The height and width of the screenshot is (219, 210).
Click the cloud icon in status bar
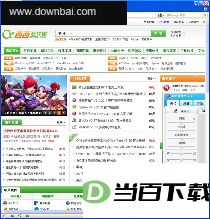pos(12,216)
